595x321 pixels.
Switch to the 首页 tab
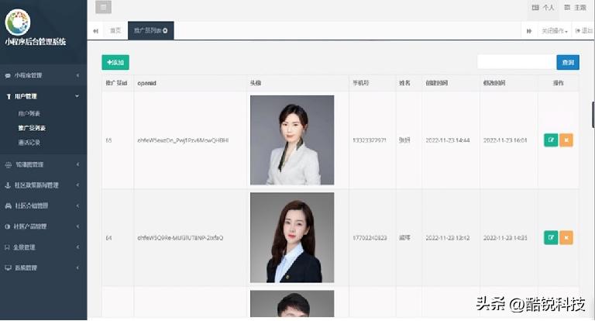pyautogui.click(x=115, y=30)
